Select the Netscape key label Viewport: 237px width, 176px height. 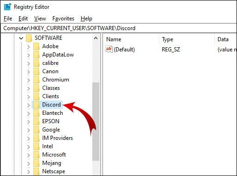click(53, 171)
